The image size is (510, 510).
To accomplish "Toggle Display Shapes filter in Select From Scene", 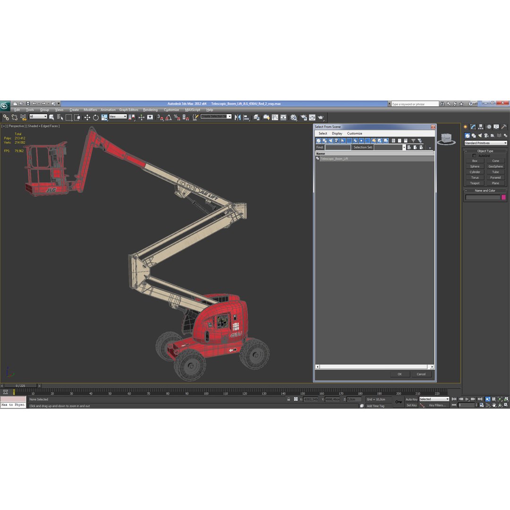I will (324, 141).
